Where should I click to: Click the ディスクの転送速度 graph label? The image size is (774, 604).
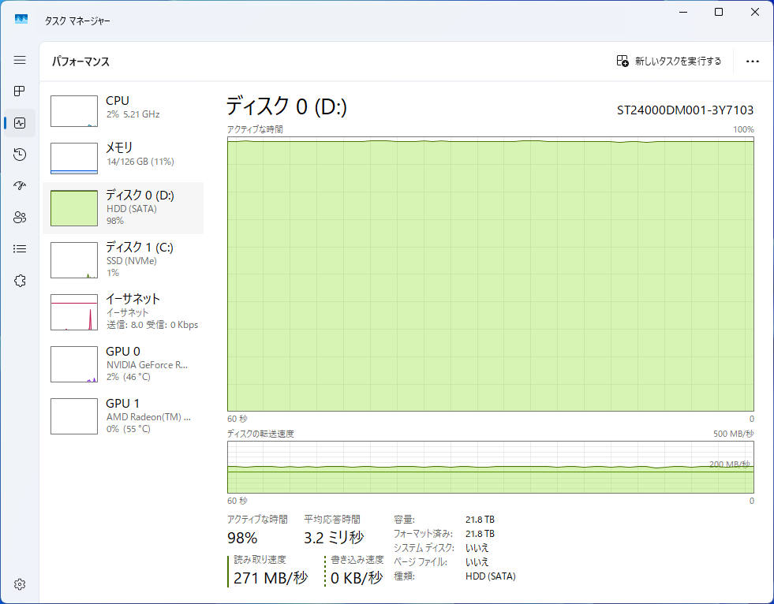(260, 434)
